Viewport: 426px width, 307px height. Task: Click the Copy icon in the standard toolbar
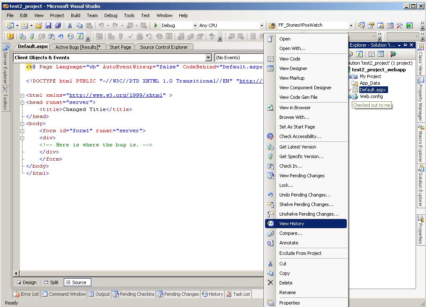(x=79, y=25)
